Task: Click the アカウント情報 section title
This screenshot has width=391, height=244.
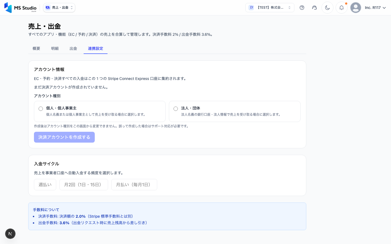Action: tap(49, 69)
